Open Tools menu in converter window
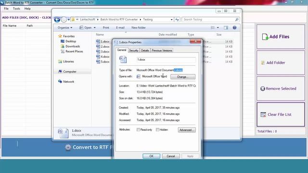308x173 pixels. pos(16,9)
